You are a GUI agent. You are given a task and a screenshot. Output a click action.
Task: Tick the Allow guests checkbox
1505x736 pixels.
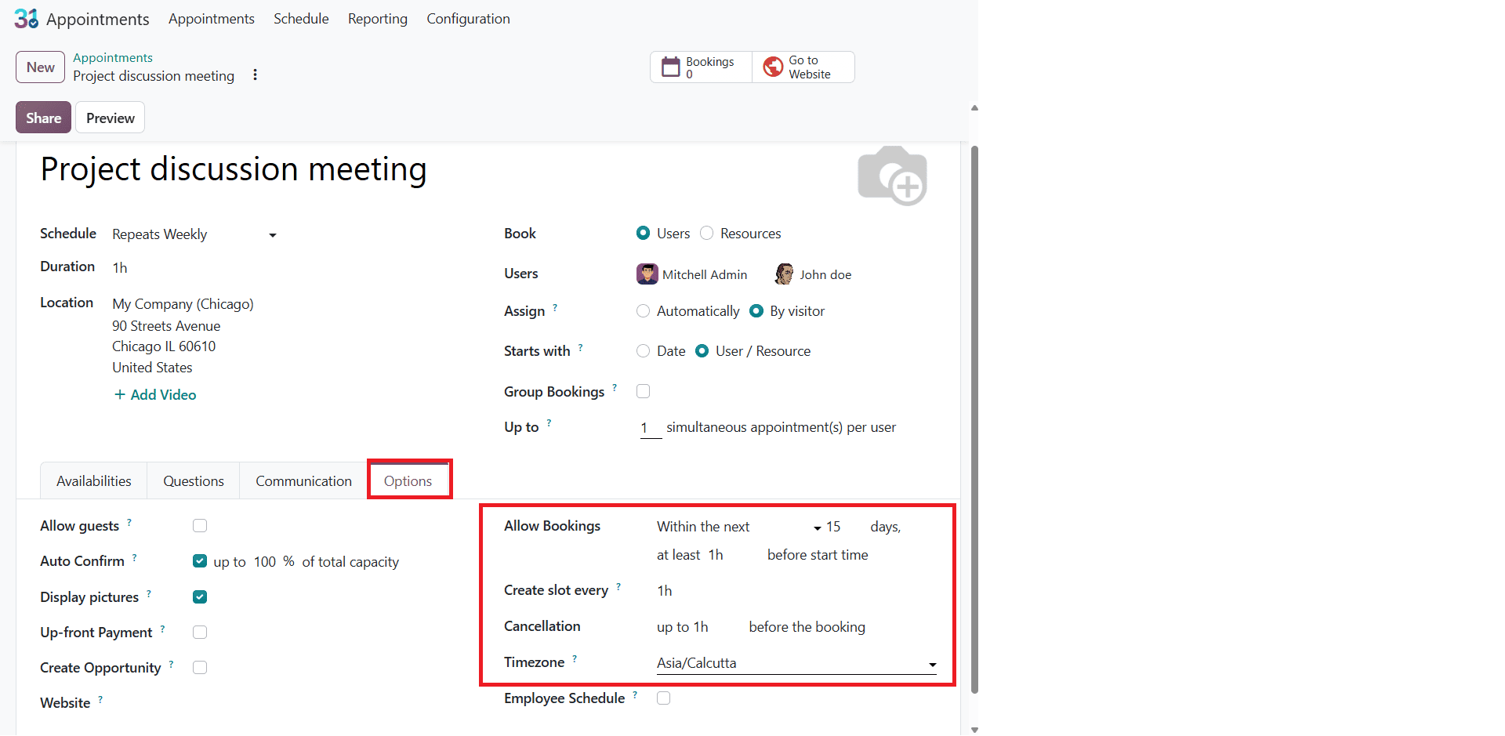pos(200,526)
